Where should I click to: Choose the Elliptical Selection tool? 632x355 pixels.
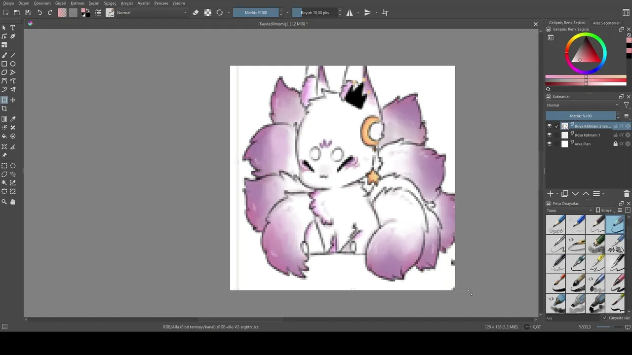tap(13, 166)
